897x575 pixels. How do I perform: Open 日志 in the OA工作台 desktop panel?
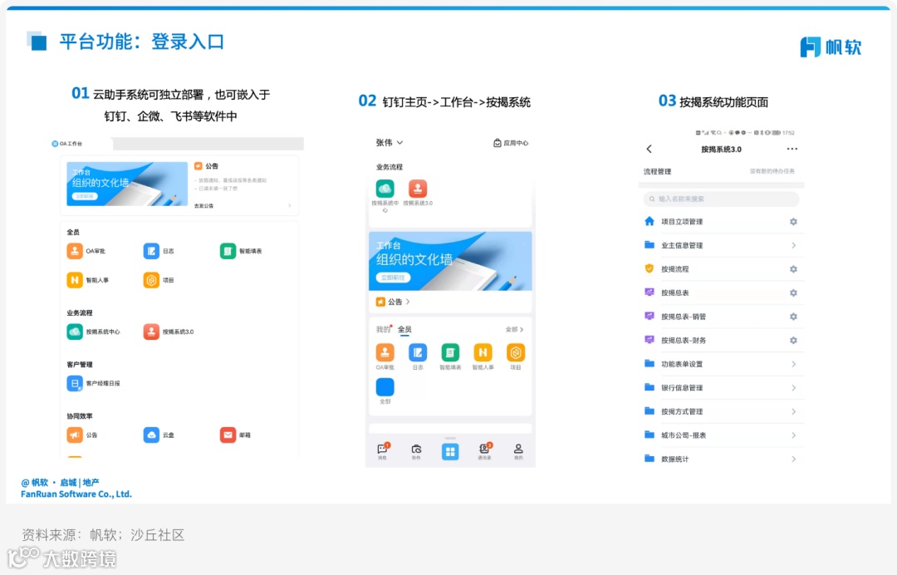coord(159,251)
